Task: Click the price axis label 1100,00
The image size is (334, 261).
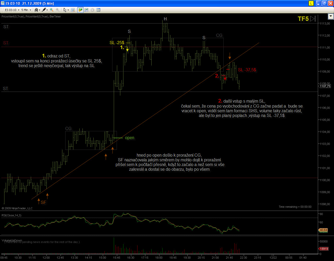Action: [x=325, y=180]
